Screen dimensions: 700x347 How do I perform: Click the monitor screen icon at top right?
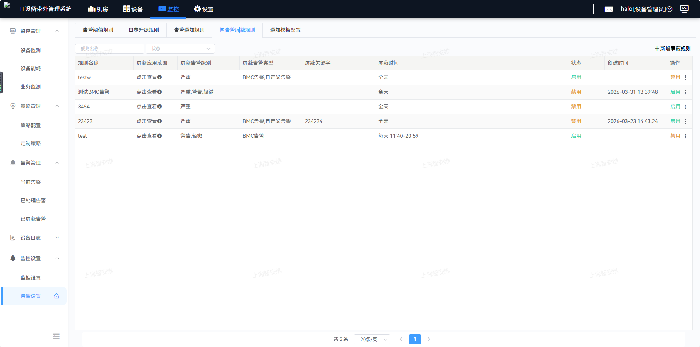click(x=684, y=9)
